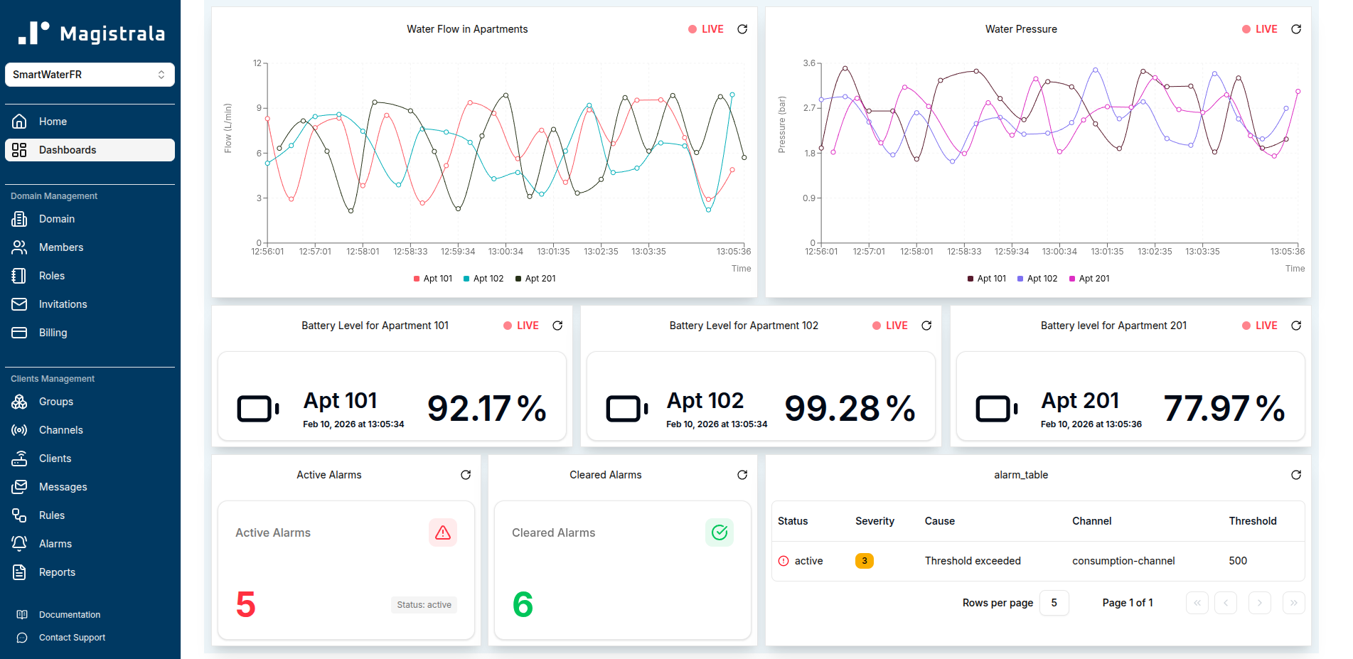Open the SmartWaterFR domain selector
Image resolution: width=1353 pixels, height=659 pixels.
click(90, 74)
